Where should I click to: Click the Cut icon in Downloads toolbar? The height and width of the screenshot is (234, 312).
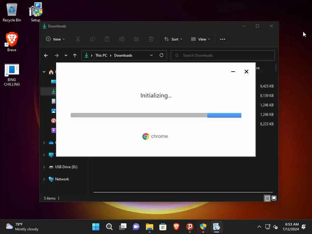point(78,39)
